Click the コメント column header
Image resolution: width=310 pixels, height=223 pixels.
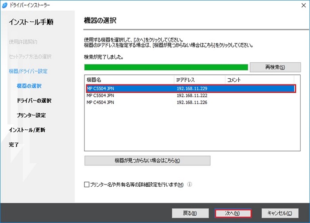pyautogui.click(x=260, y=80)
